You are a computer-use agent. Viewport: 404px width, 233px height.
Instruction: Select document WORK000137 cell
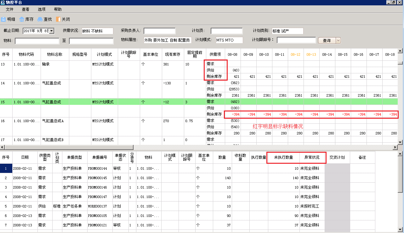click(x=100, y=206)
